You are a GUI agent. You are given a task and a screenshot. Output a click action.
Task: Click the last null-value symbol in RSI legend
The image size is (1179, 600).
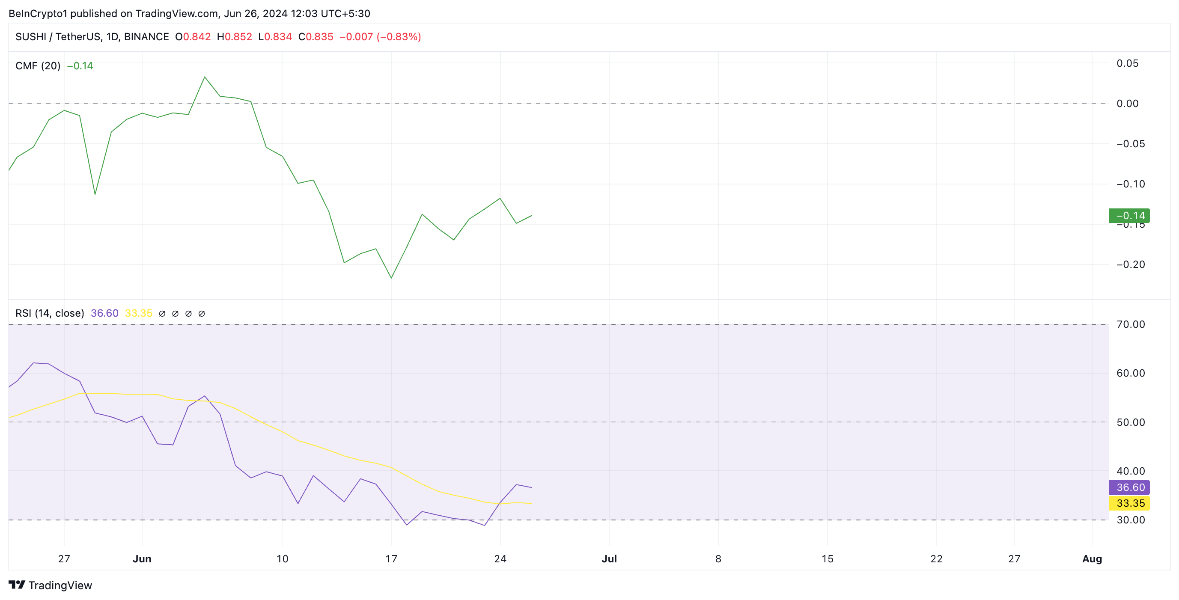tap(201, 314)
